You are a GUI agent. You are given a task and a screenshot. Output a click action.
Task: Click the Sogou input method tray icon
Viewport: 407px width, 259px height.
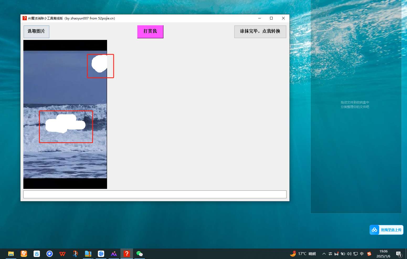tap(369, 254)
